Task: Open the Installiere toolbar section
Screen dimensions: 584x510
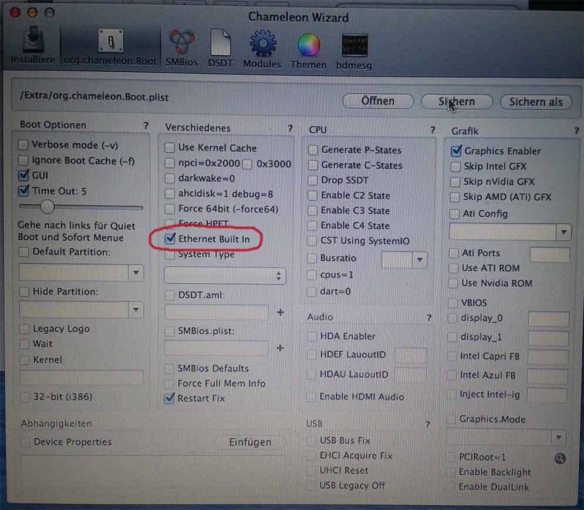Action: (x=33, y=45)
